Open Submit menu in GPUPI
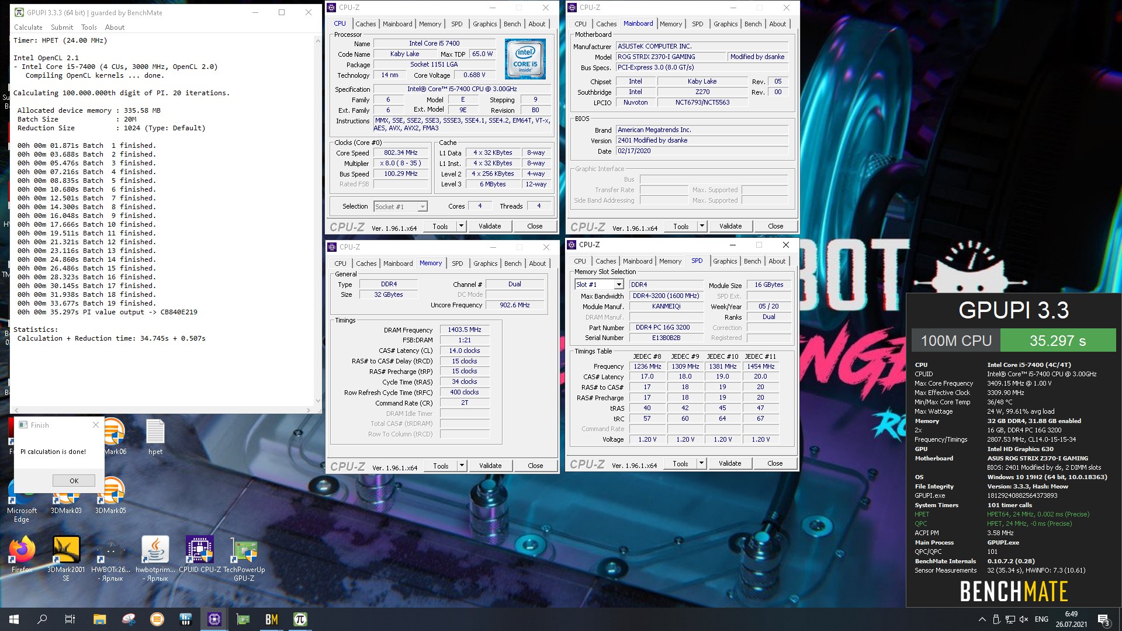The height and width of the screenshot is (631, 1122). 62,27
